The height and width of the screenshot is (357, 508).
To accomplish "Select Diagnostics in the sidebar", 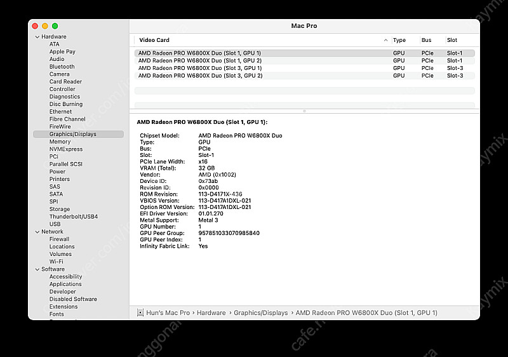I will (65, 97).
